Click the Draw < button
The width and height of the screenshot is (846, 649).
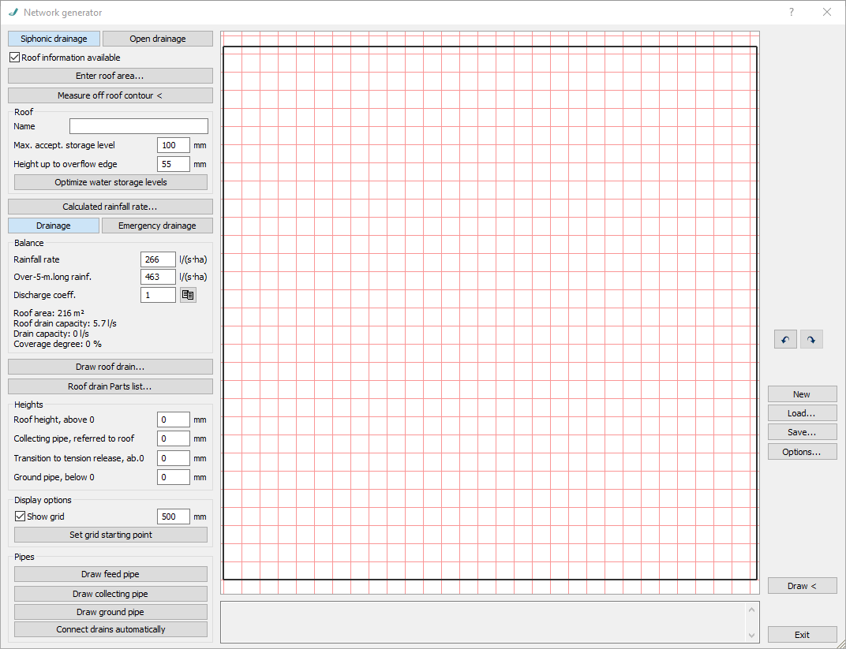pyautogui.click(x=803, y=586)
